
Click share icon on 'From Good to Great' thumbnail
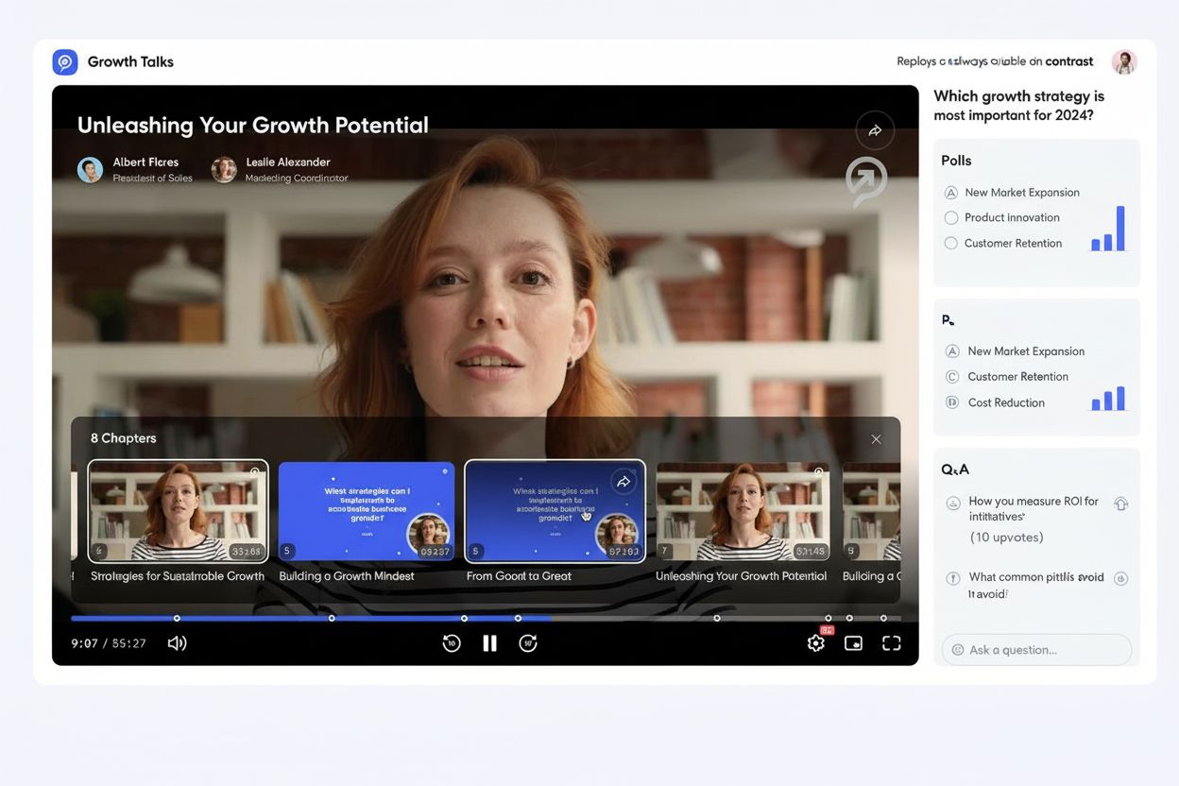point(624,482)
